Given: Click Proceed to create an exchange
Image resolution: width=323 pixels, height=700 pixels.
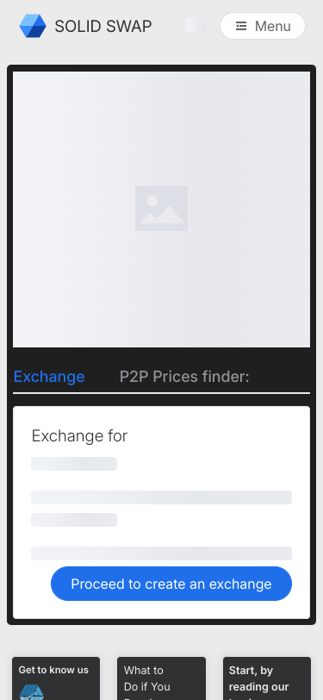Looking at the screenshot, I should (171, 584).
